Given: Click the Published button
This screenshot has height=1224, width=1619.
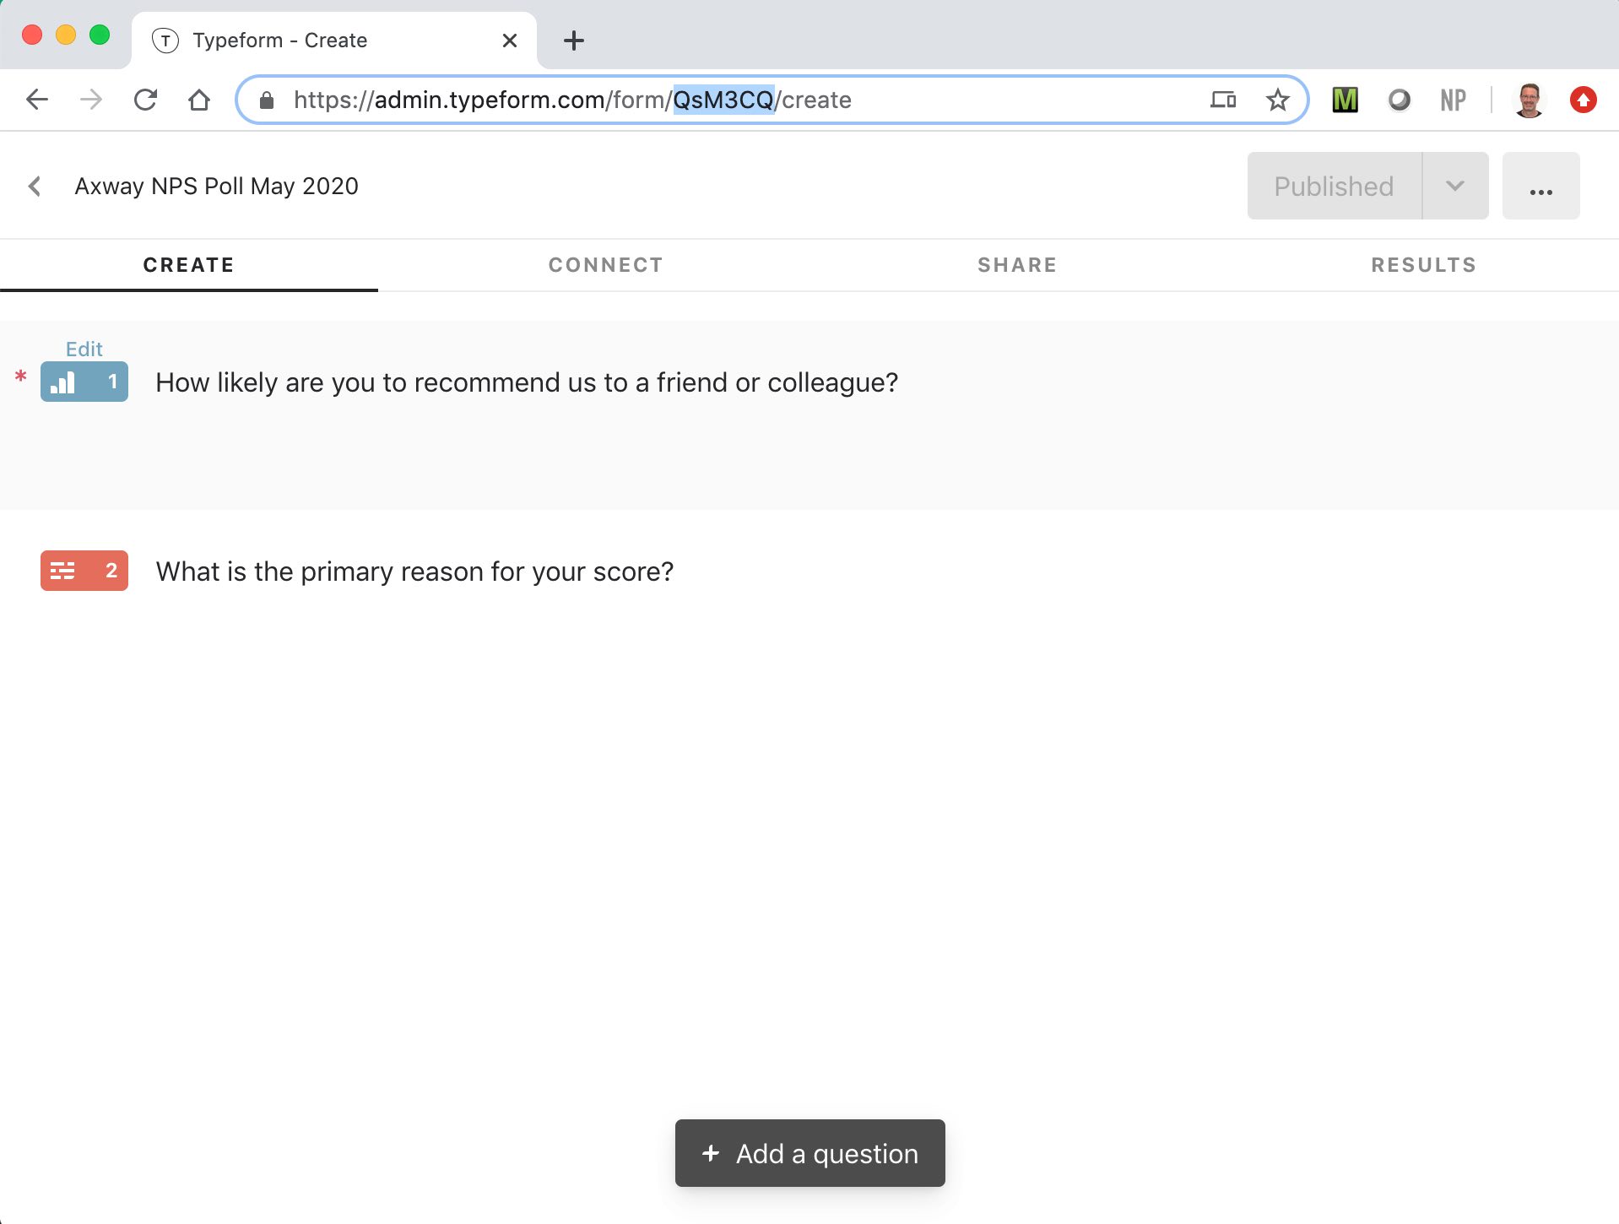Looking at the screenshot, I should click(x=1334, y=186).
